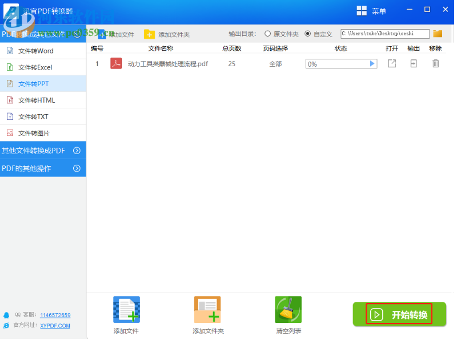Click the 清空列表 clear-list broom icon
This screenshot has width=473, height=340.
(x=288, y=310)
